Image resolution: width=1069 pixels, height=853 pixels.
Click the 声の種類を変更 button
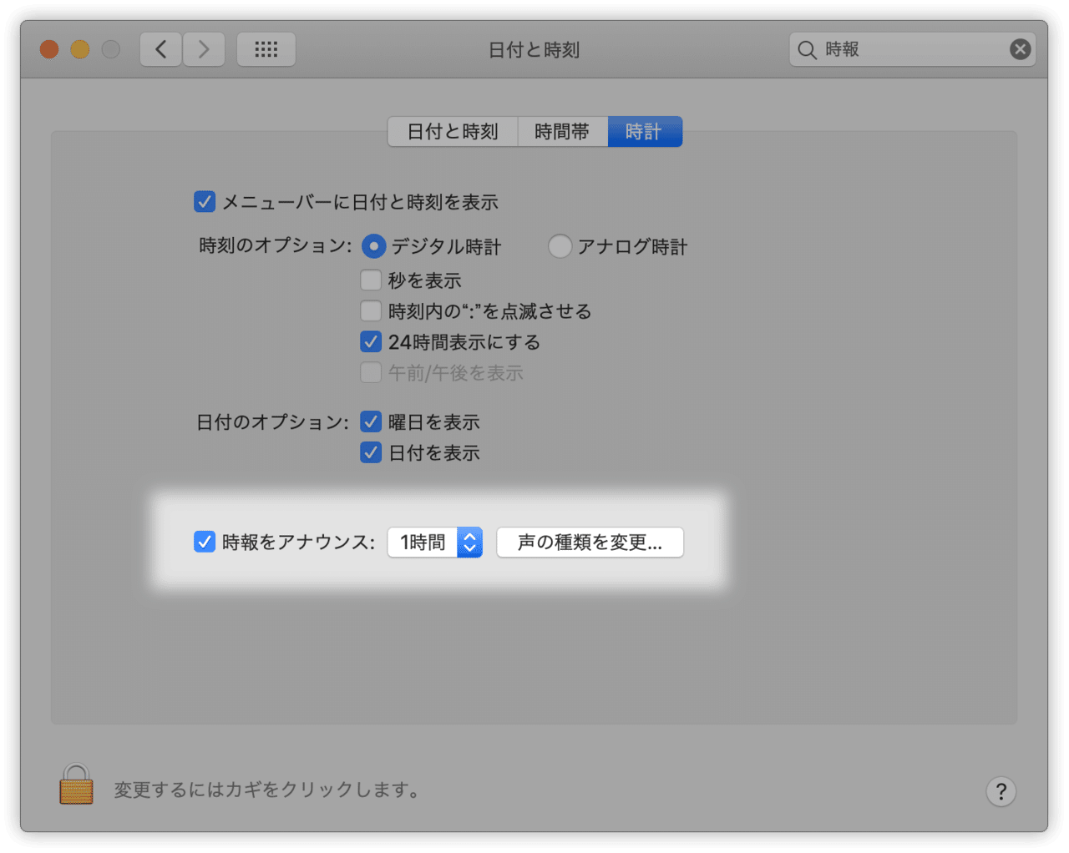(x=590, y=542)
